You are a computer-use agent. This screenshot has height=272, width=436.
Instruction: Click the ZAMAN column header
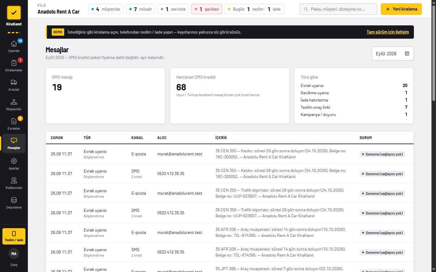coord(57,138)
